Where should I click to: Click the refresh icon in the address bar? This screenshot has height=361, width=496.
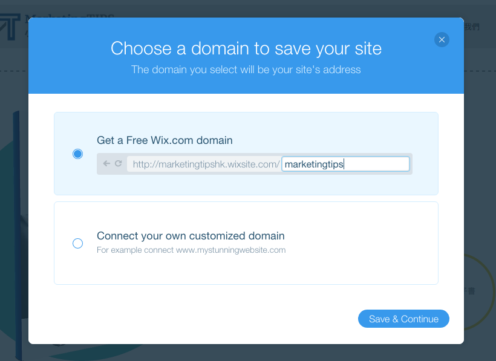(x=119, y=163)
